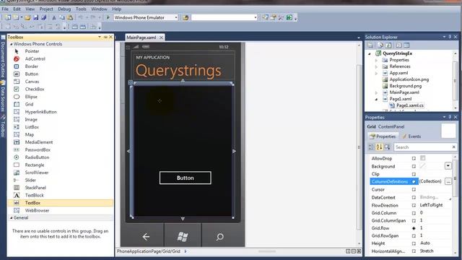Toggle the AllowDrop property checkbox

tap(423, 158)
